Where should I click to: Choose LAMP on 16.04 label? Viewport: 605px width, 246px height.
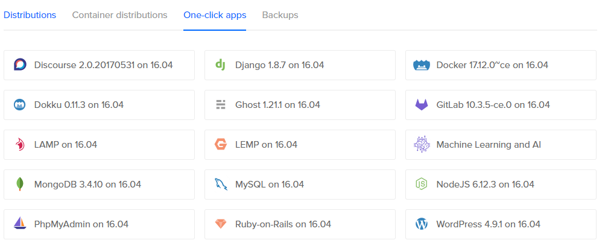pos(66,145)
